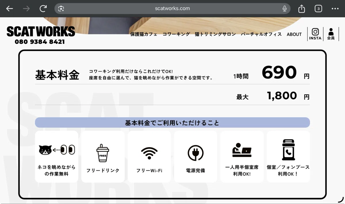Open the tab switcher showing 3 tabs
Screen dimensions: 345x204
[x=318, y=9]
